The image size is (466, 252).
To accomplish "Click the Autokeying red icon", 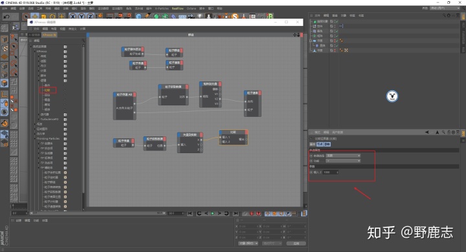I will point(252,214).
